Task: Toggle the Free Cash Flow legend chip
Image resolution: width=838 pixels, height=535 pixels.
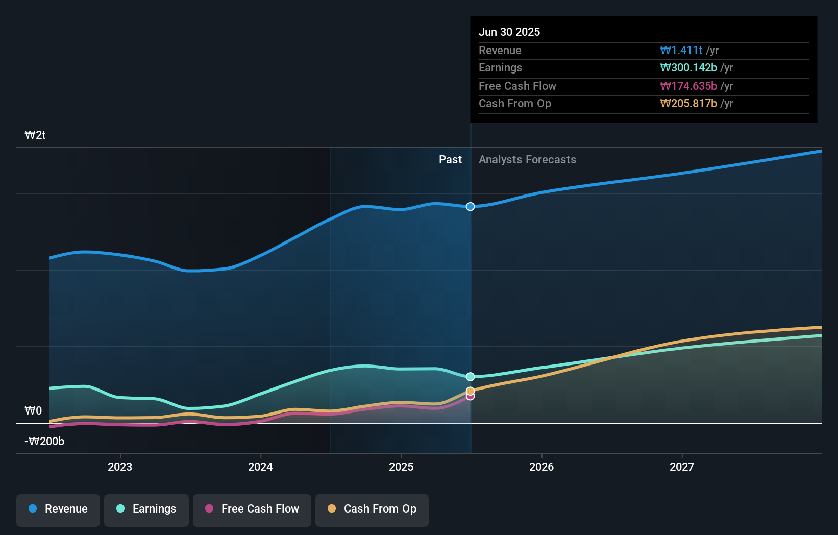Action: (x=252, y=509)
